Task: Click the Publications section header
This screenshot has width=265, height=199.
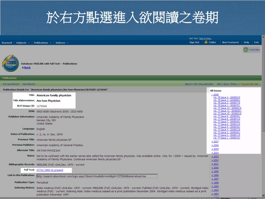Action: tap(10, 78)
